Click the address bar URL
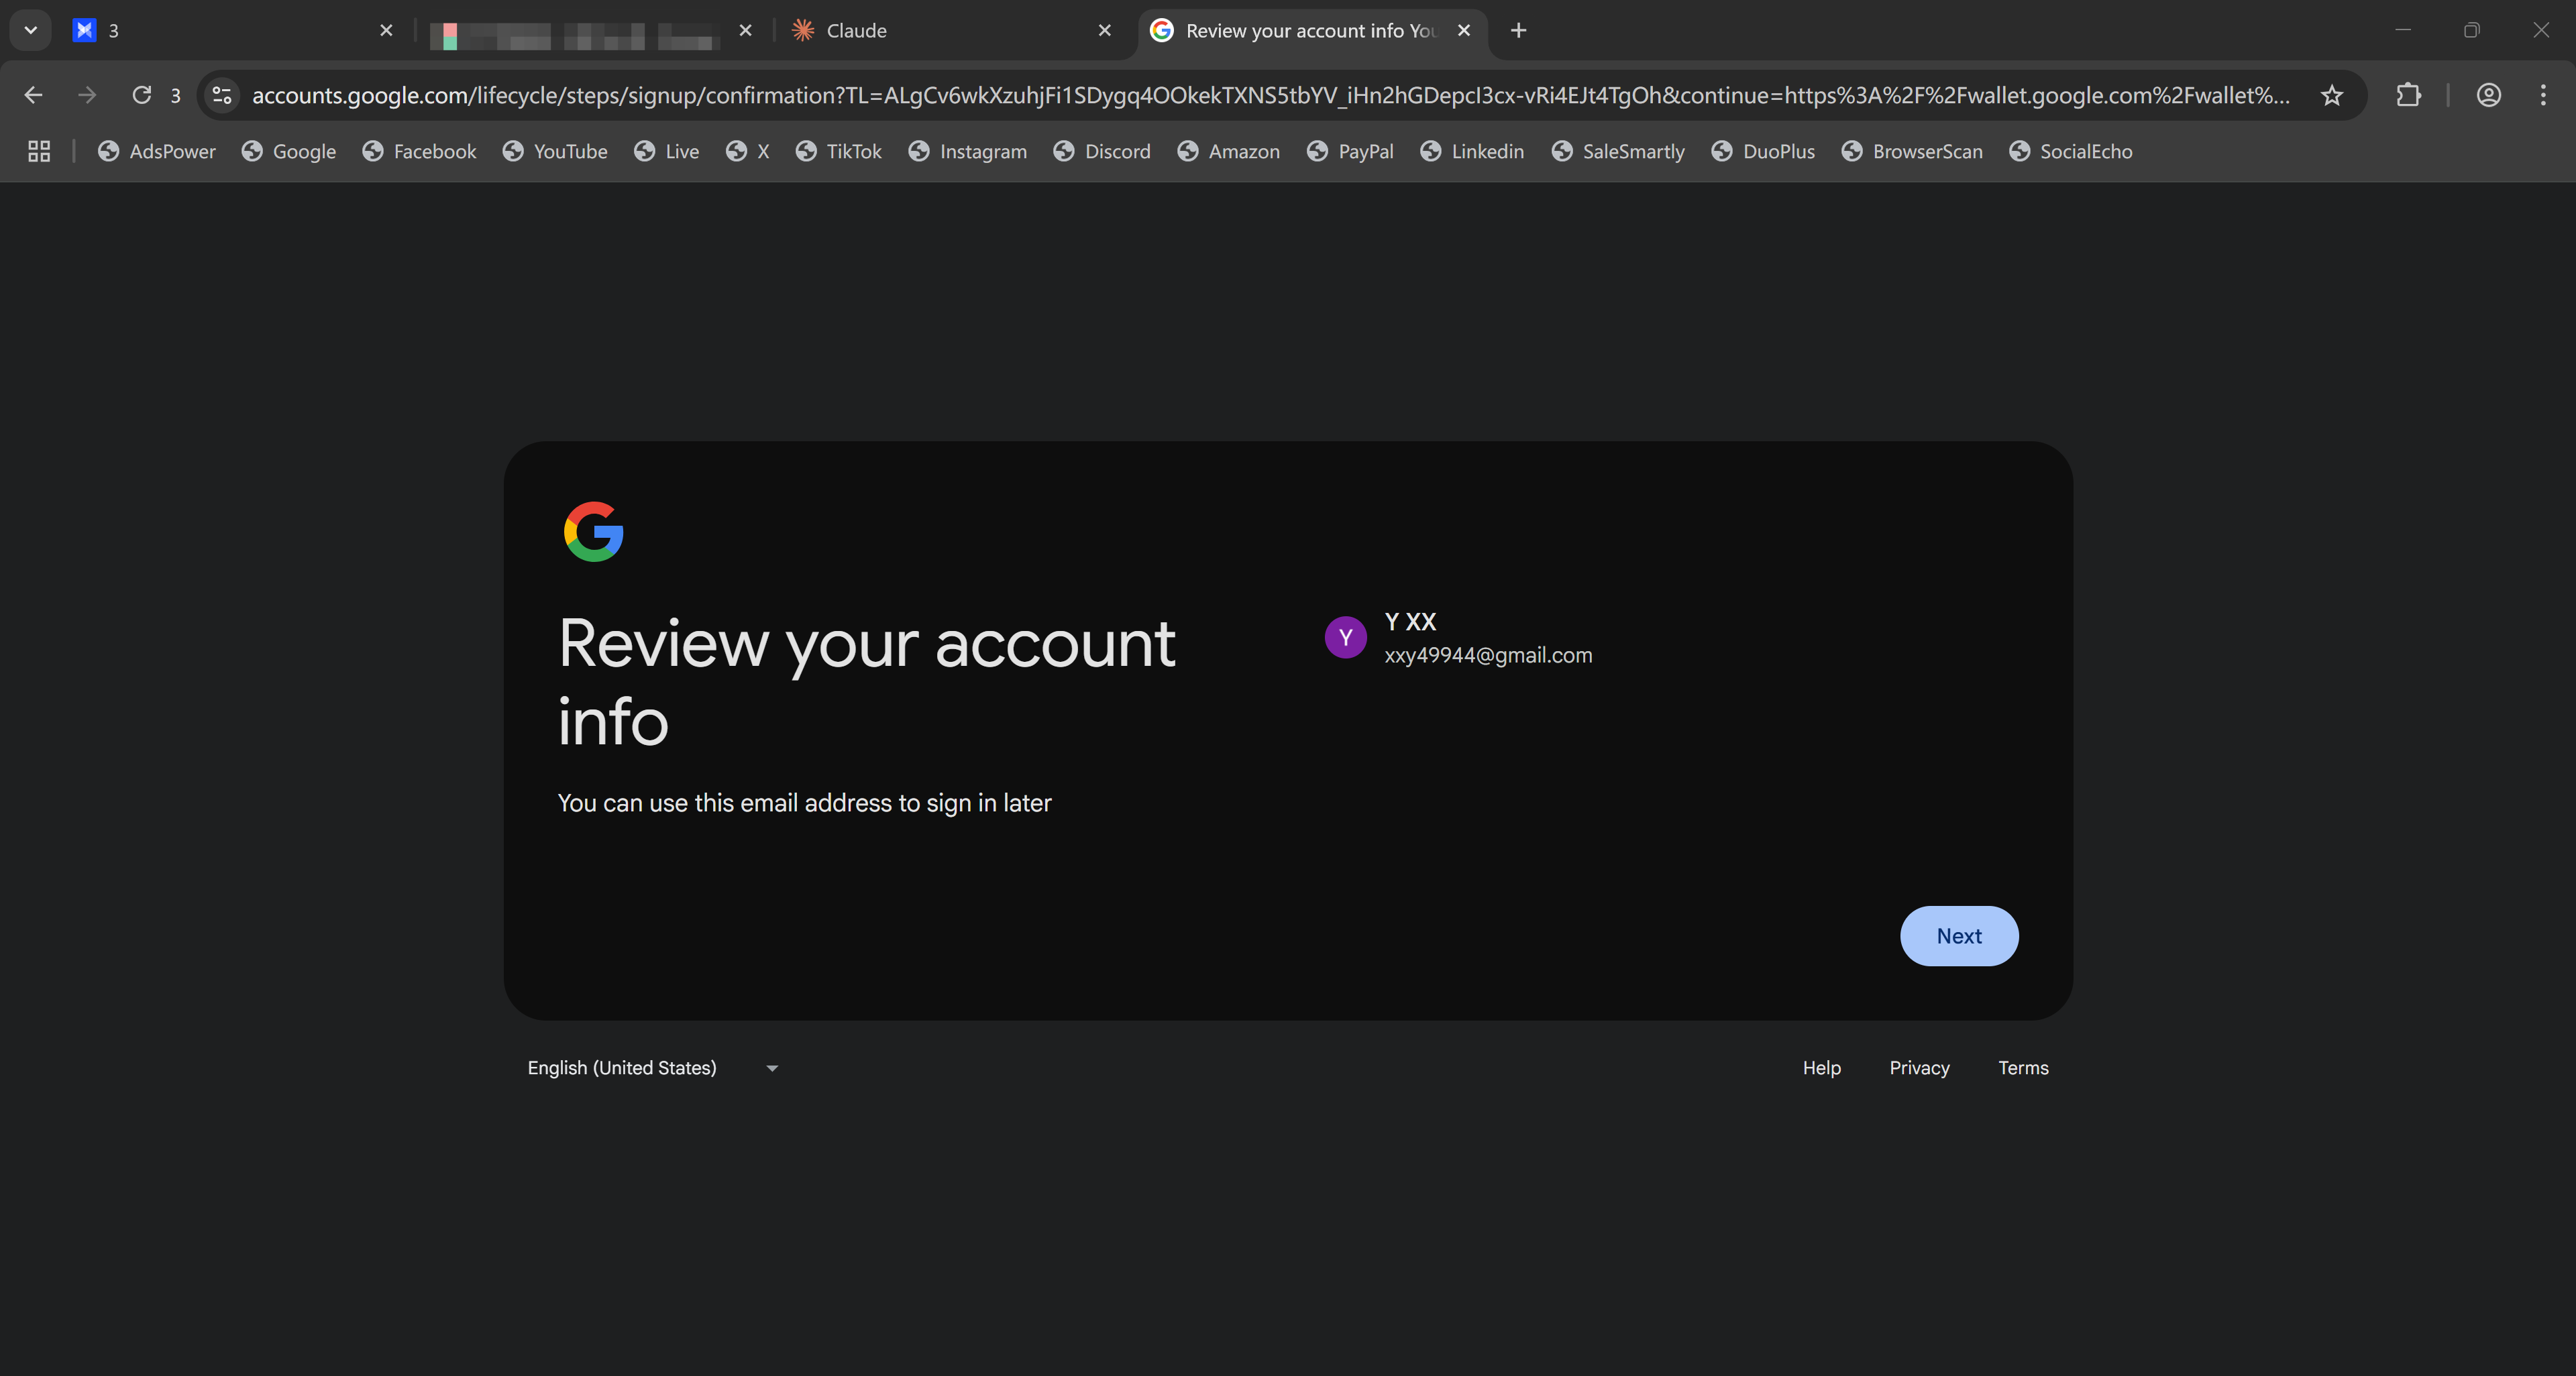 [x=1270, y=95]
